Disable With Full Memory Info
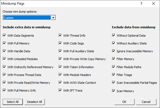The width and height of the screenshot is (160, 108). [4, 90]
